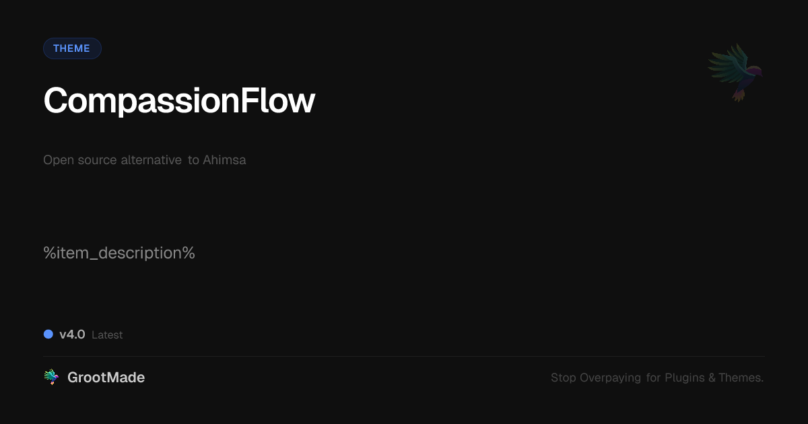The width and height of the screenshot is (808, 424).
Task: Click the horizontal divider above the footer
Action: pos(404,356)
